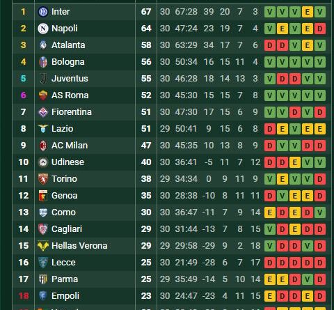334x310 pixels.
Task: Click the AS Roma crest icon
Action: [x=43, y=95]
